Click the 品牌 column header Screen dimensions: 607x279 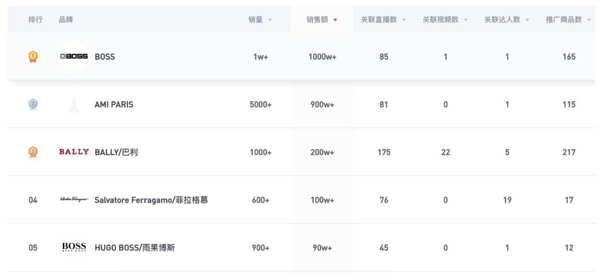tap(66, 20)
